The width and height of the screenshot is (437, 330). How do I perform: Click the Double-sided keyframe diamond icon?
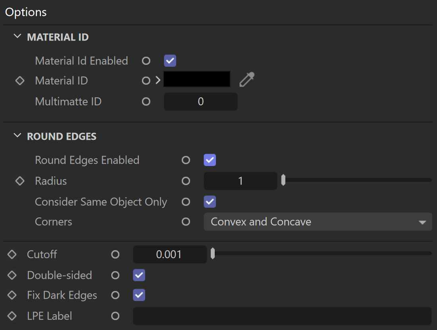pyautogui.click(x=12, y=275)
